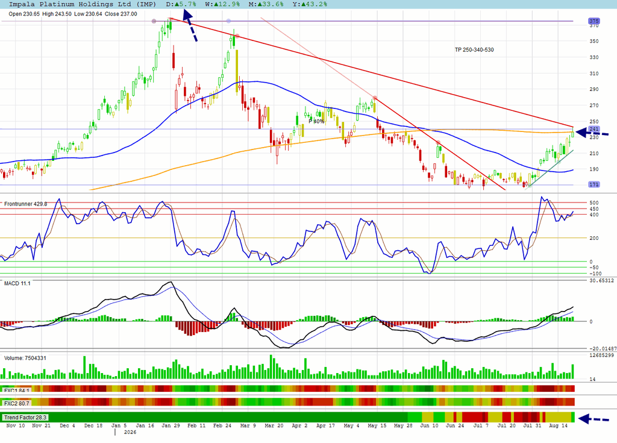Click the Frontrunner -100 level label
Image resolution: width=617 pixels, height=443 pixels.
pyautogui.click(x=595, y=273)
